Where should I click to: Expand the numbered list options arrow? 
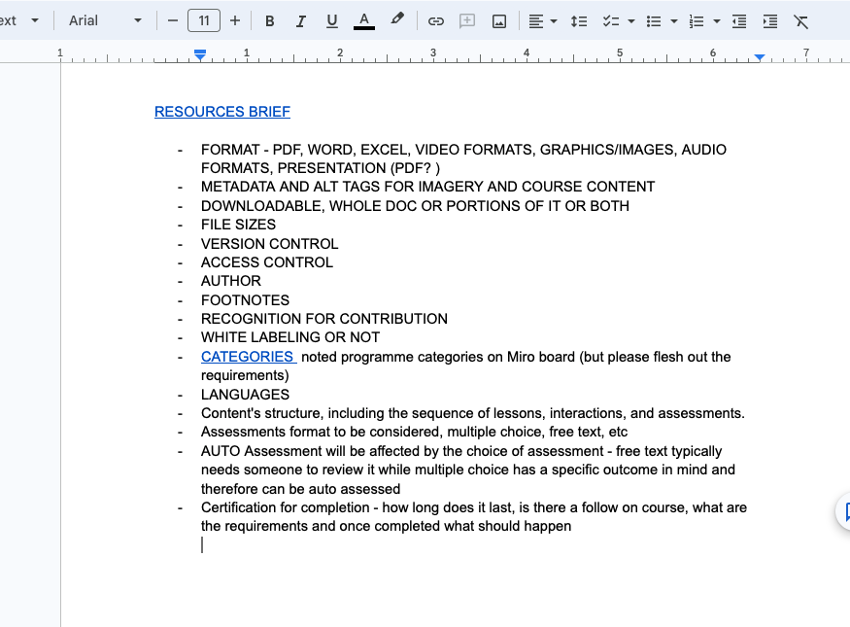coord(717,20)
